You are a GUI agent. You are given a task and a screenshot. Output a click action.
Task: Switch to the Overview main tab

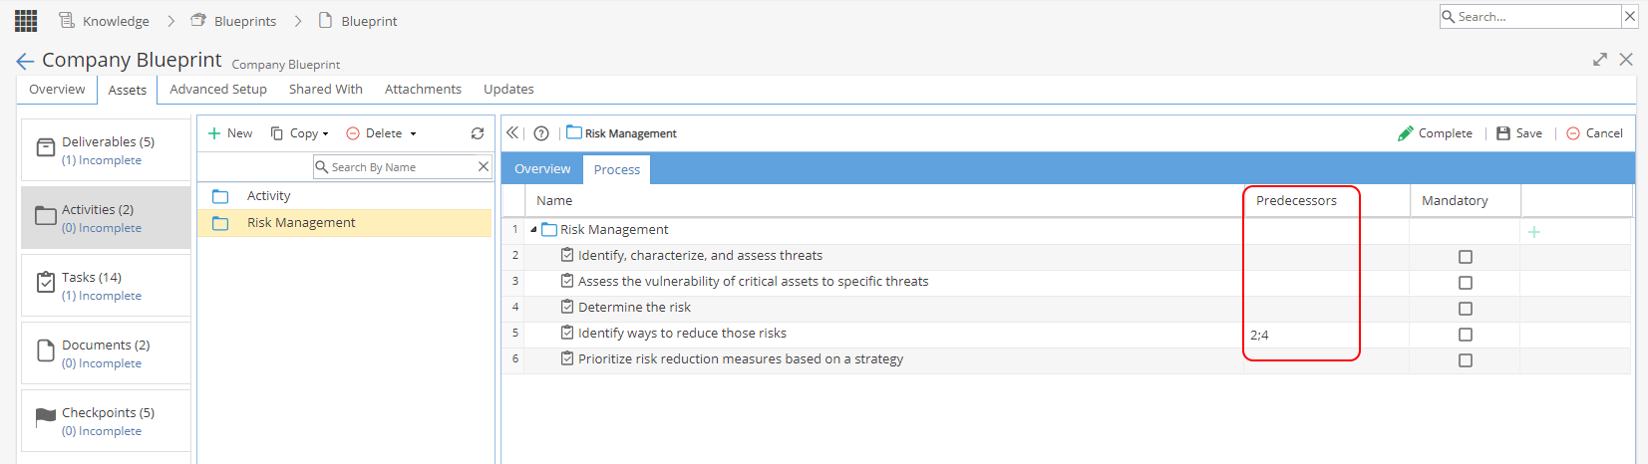click(57, 90)
